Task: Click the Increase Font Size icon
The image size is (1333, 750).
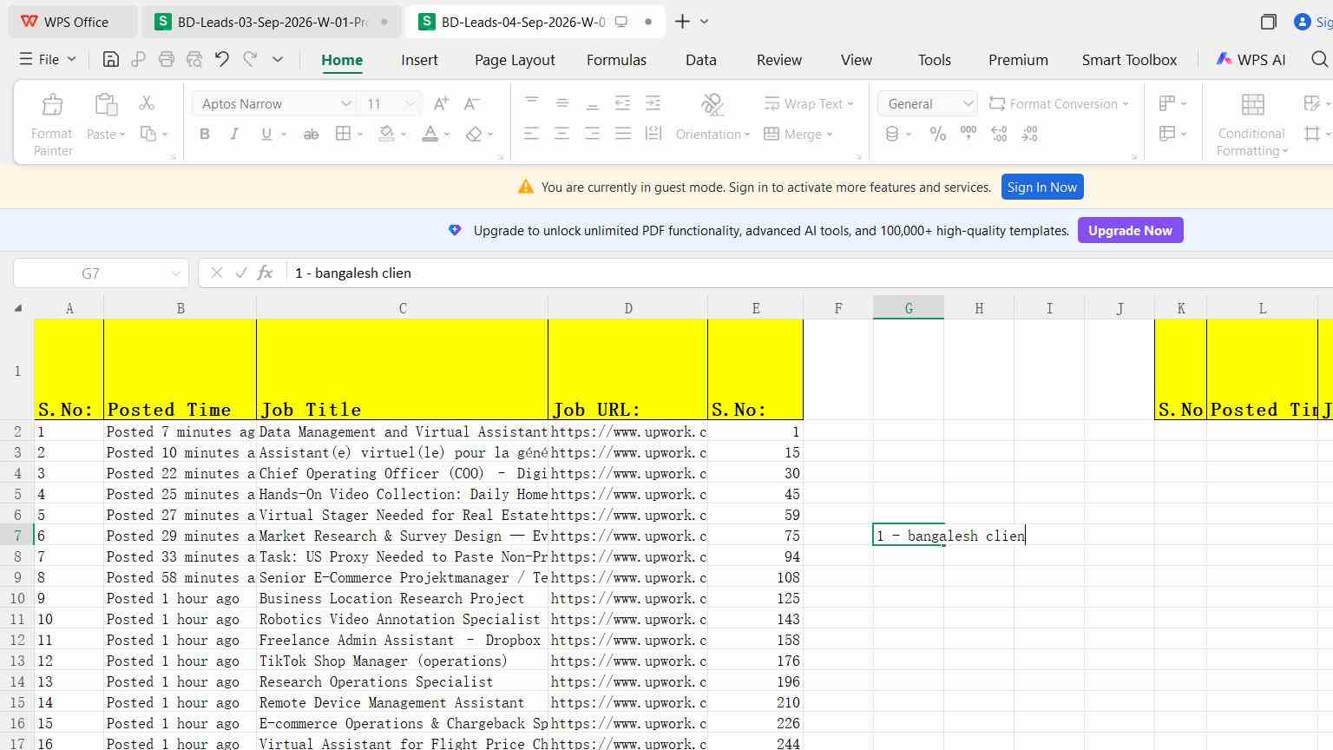Action: pyautogui.click(x=441, y=103)
